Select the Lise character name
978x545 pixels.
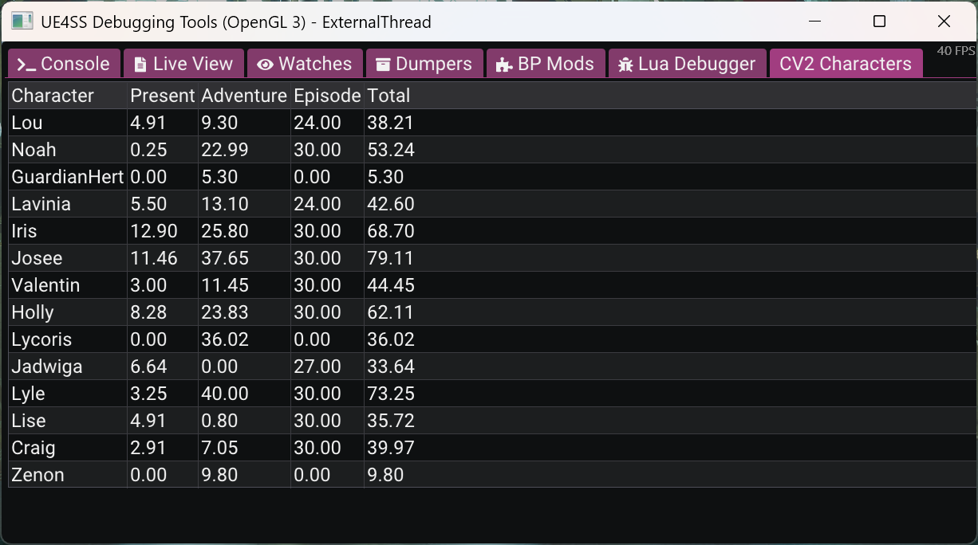pos(29,421)
